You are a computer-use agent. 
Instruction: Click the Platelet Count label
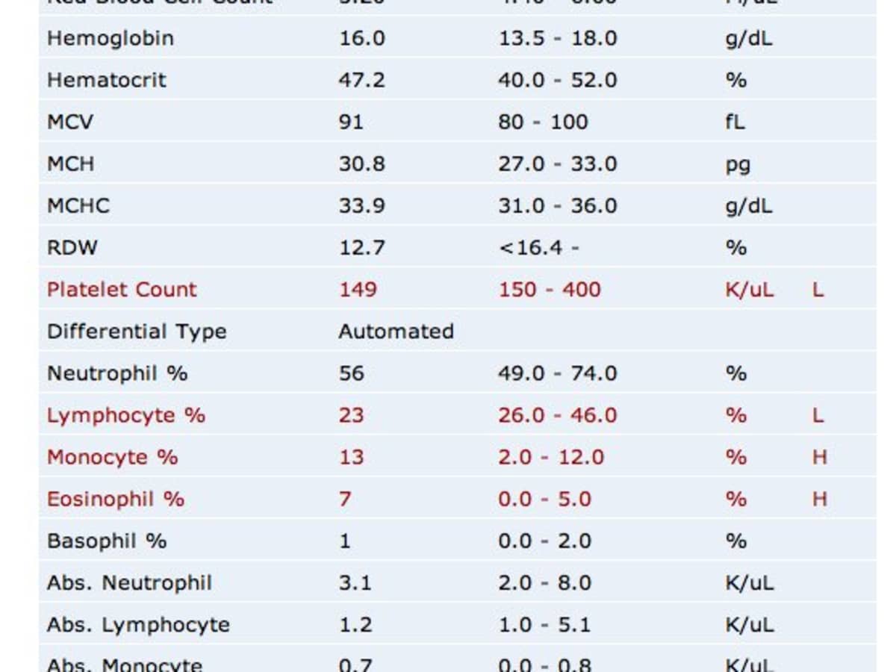tap(122, 289)
